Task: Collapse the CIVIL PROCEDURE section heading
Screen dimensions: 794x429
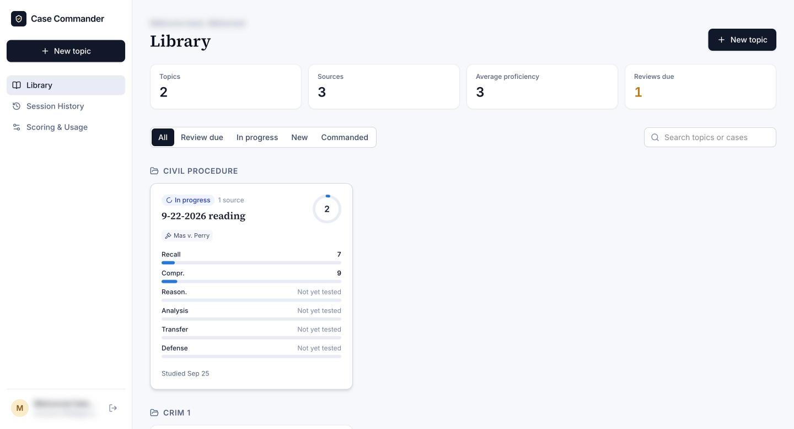Action: pyautogui.click(x=201, y=171)
